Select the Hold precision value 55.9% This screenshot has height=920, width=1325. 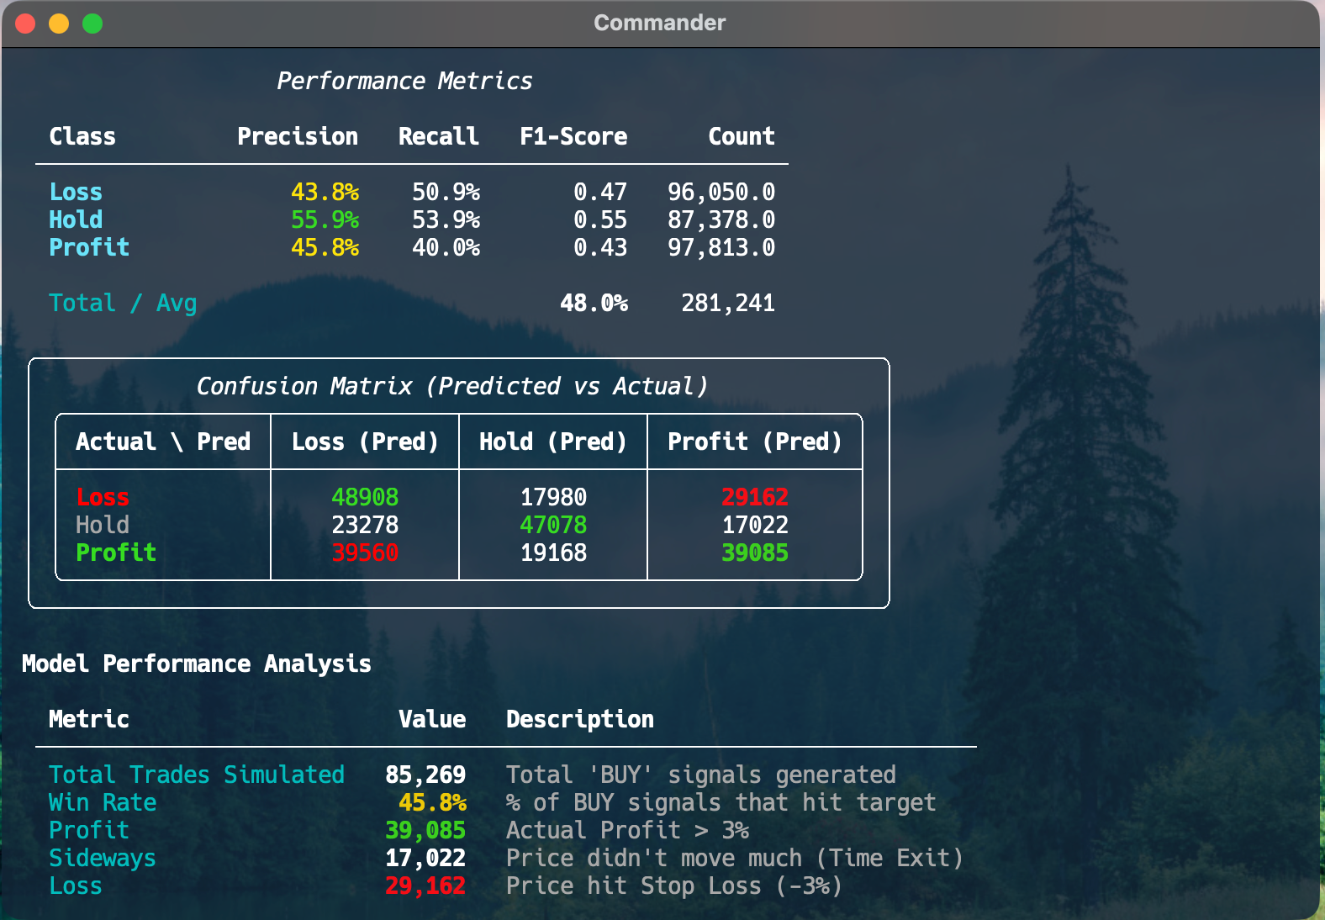tap(325, 219)
